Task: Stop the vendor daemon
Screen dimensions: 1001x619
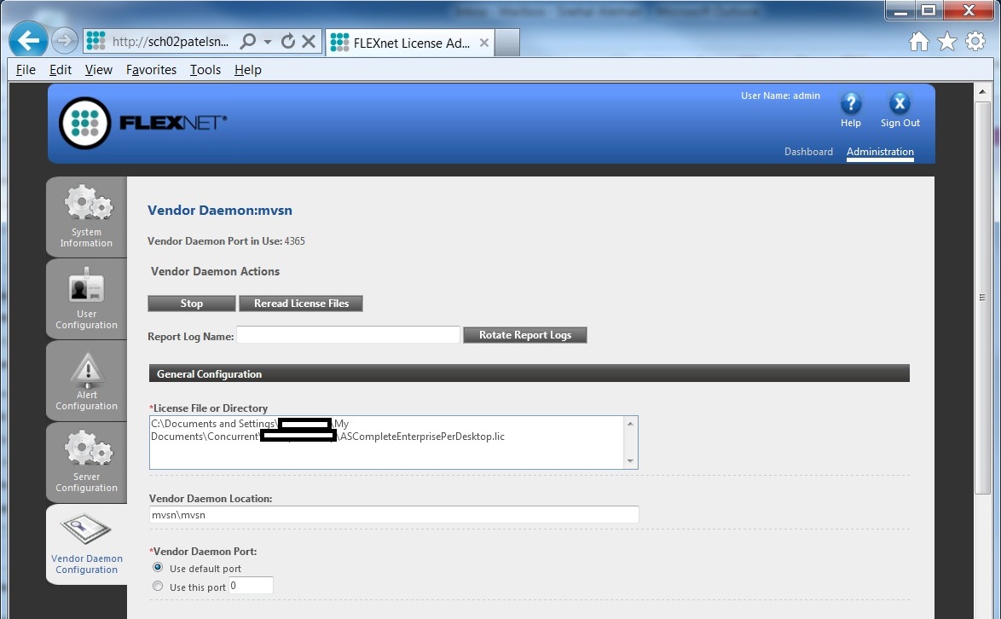Action: [x=192, y=304]
